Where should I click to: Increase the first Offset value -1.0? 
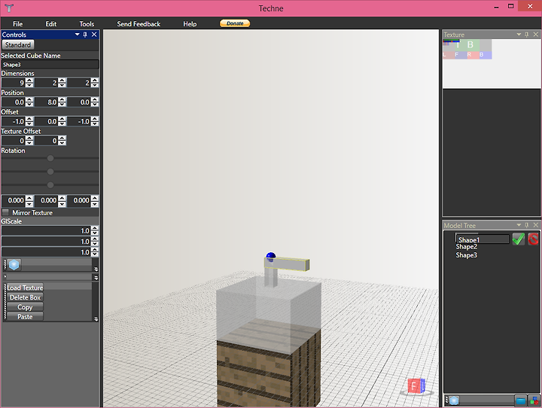coord(29,119)
